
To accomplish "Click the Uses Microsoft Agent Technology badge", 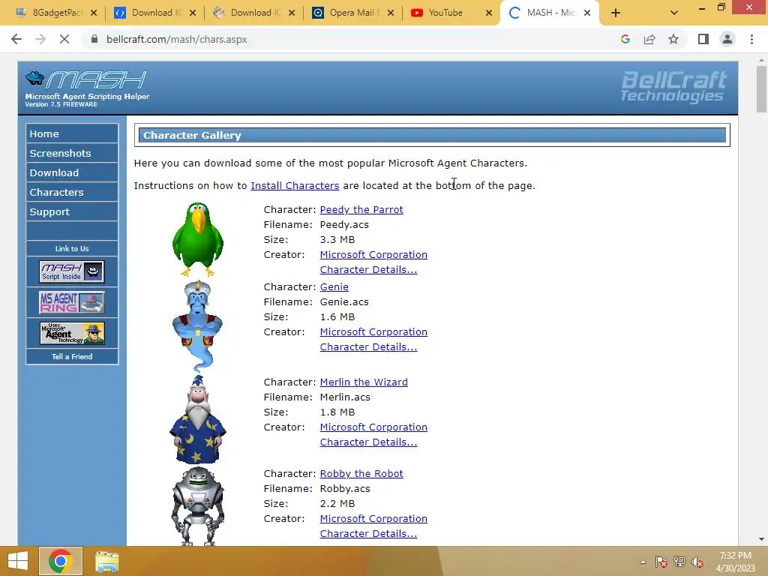I will tap(72, 333).
